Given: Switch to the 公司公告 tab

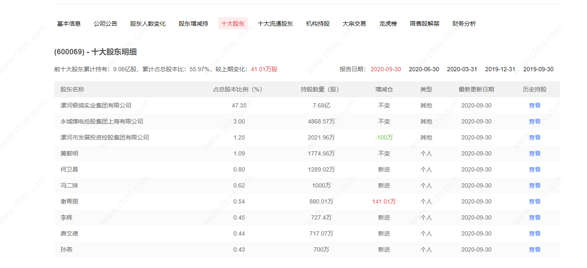Looking at the screenshot, I should pyautogui.click(x=105, y=24).
